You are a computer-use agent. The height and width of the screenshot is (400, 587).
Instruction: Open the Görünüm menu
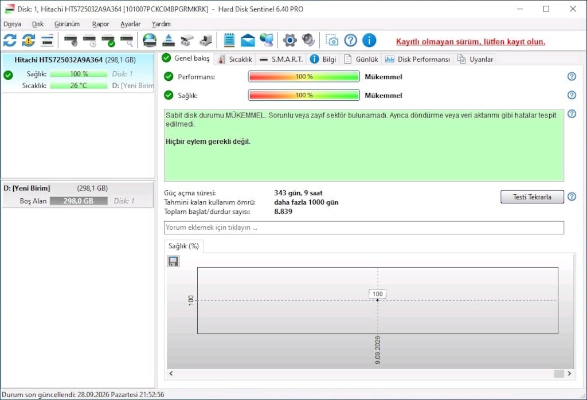click(x=67, y=24)
